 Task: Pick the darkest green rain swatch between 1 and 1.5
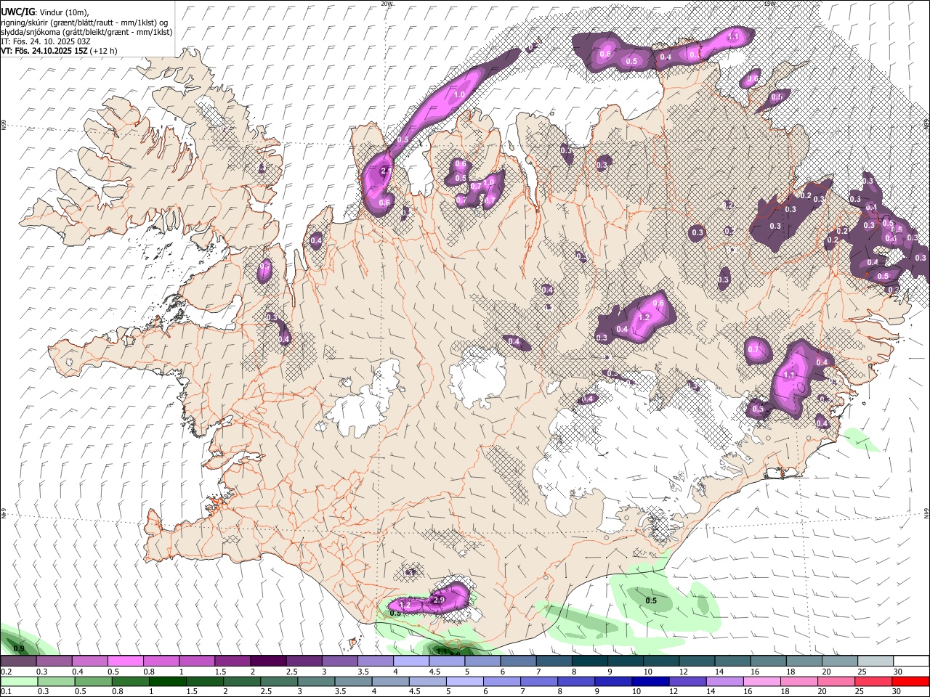pos(168,681)
